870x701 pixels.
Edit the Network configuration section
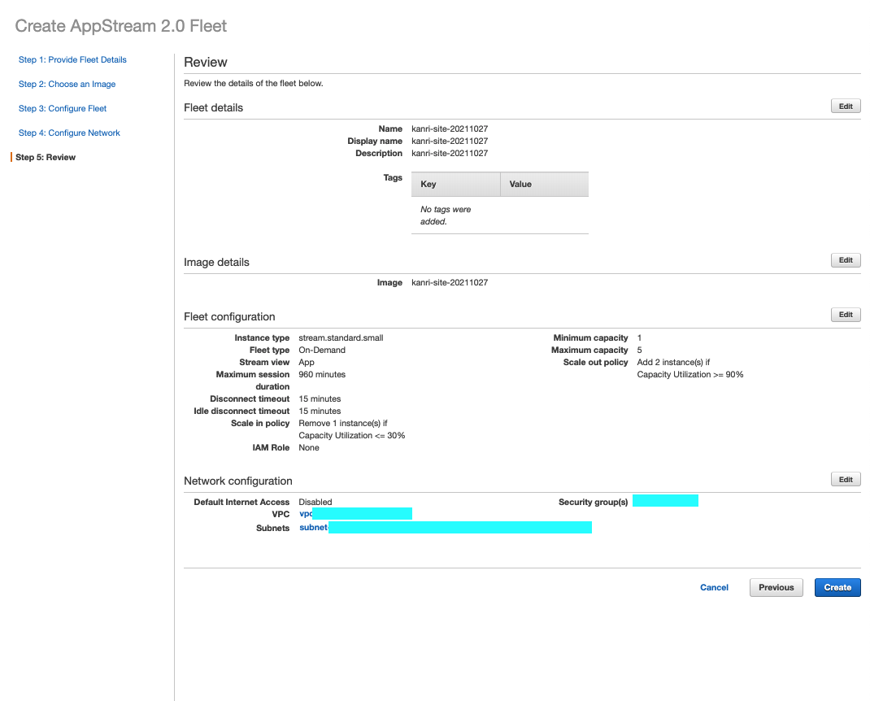pyautogui.click(x=846, y=479)
